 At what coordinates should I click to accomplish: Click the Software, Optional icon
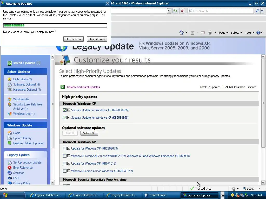pyautogui.click(x=10, y=84)
